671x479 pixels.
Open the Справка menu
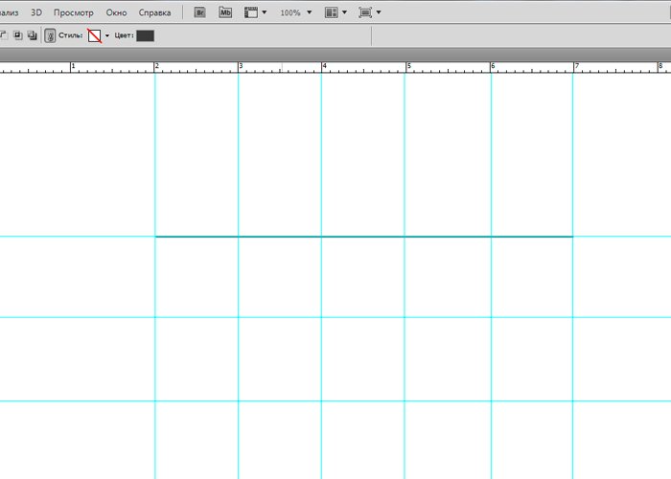coord(154,13)
